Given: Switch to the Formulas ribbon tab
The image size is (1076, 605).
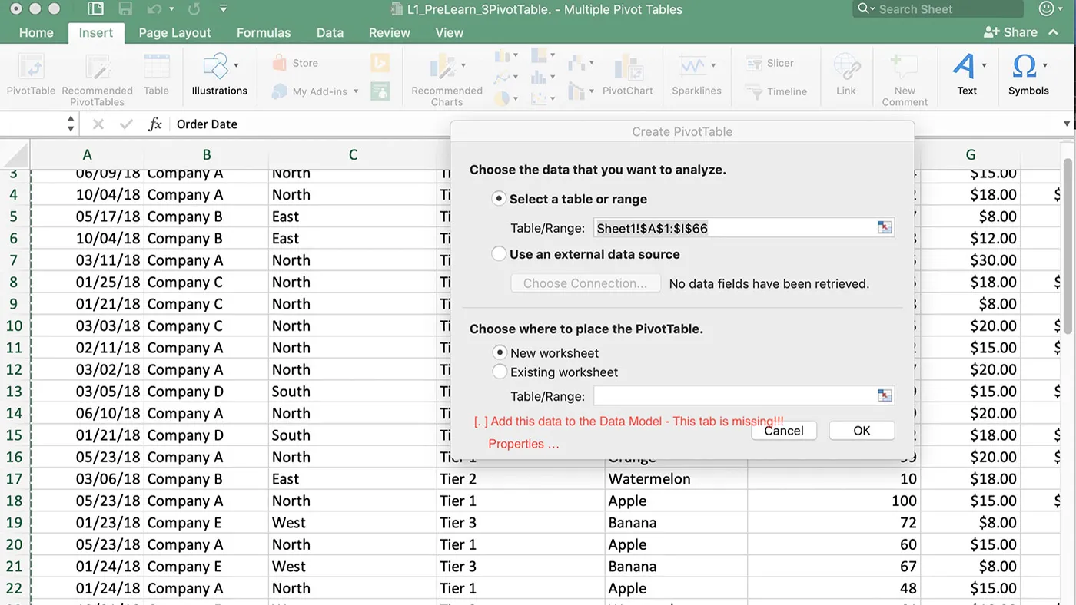Looking at the screenshot, I should coord(264,32).
